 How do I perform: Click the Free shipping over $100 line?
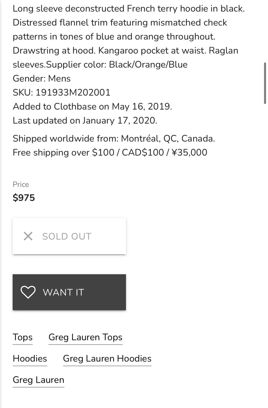(110, 152)
